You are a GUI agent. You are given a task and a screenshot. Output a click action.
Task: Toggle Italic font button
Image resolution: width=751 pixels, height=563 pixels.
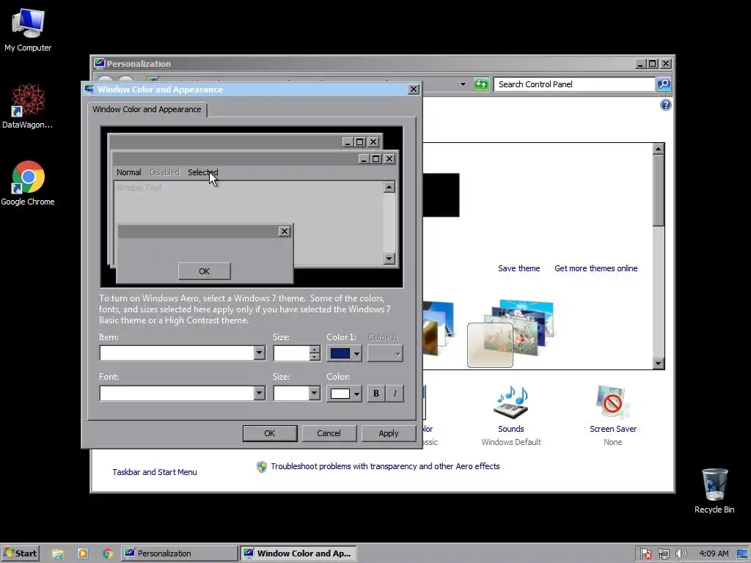395,394
